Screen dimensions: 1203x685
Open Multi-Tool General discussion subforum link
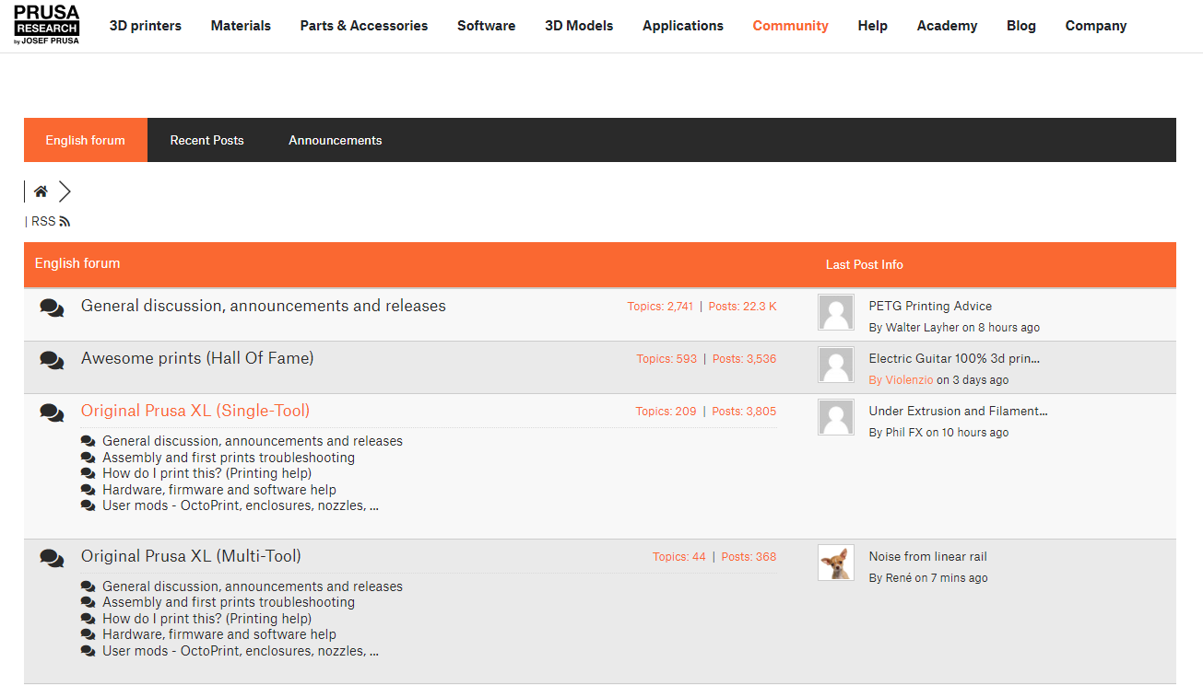point(253,586)
